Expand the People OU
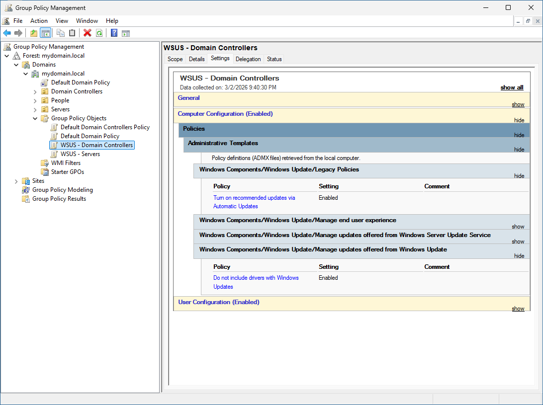The height and width of the screenshot is (405, 543). pos(35,101)
